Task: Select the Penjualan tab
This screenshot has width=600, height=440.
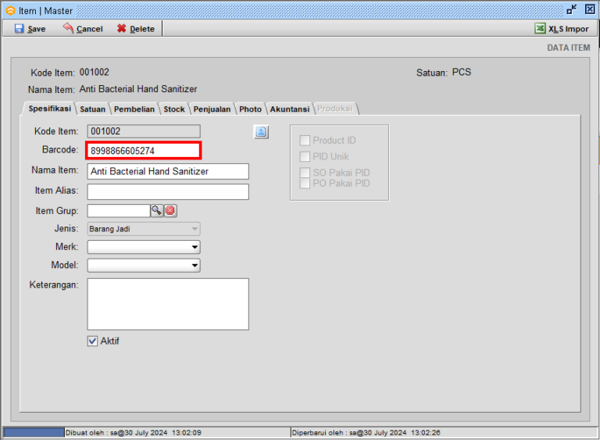Action: tap(212, 109)
